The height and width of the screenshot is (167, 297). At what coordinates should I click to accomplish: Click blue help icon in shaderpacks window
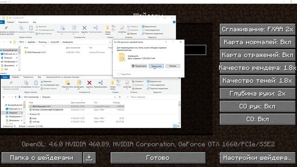click(x=174, y=22)
